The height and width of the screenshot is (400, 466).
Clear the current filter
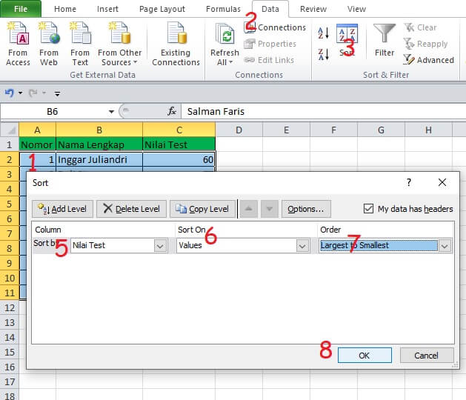[420, 27]
